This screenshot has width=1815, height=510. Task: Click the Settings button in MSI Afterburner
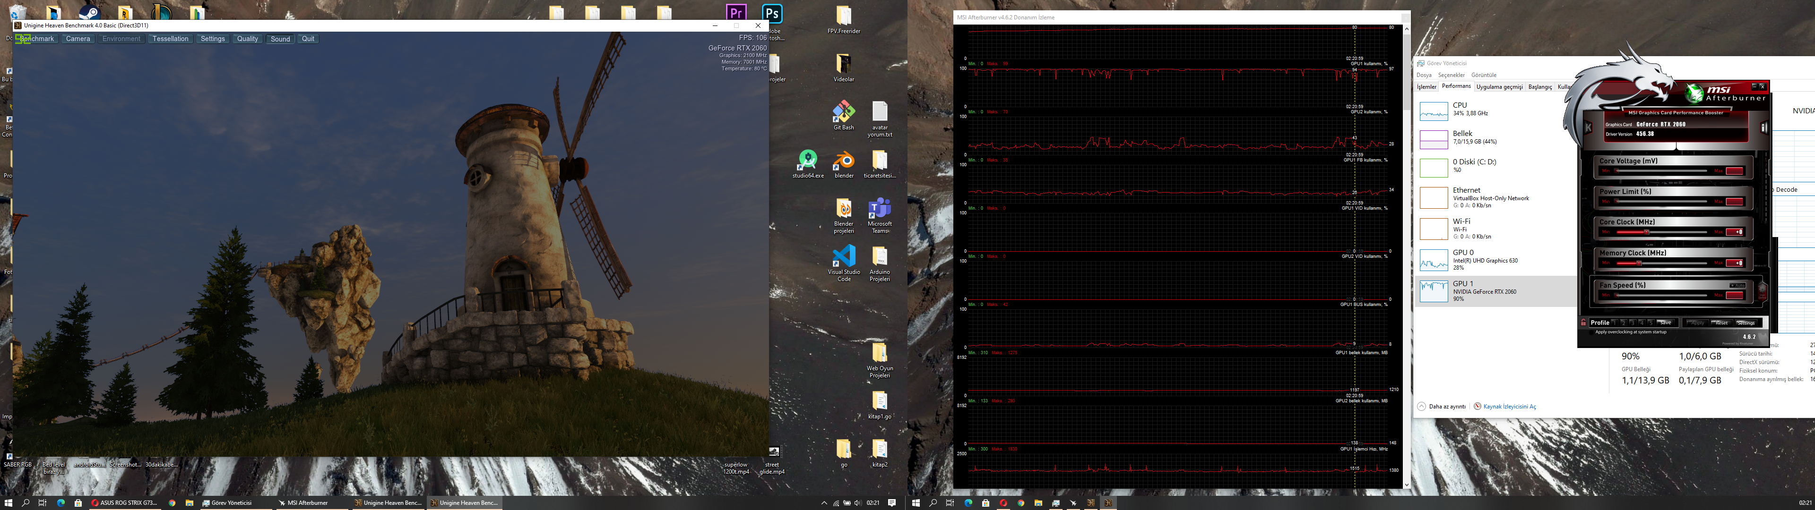pos(1746,323)
